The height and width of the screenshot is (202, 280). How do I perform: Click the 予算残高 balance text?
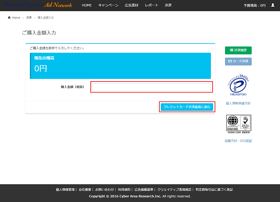click(x=254, y=5)
